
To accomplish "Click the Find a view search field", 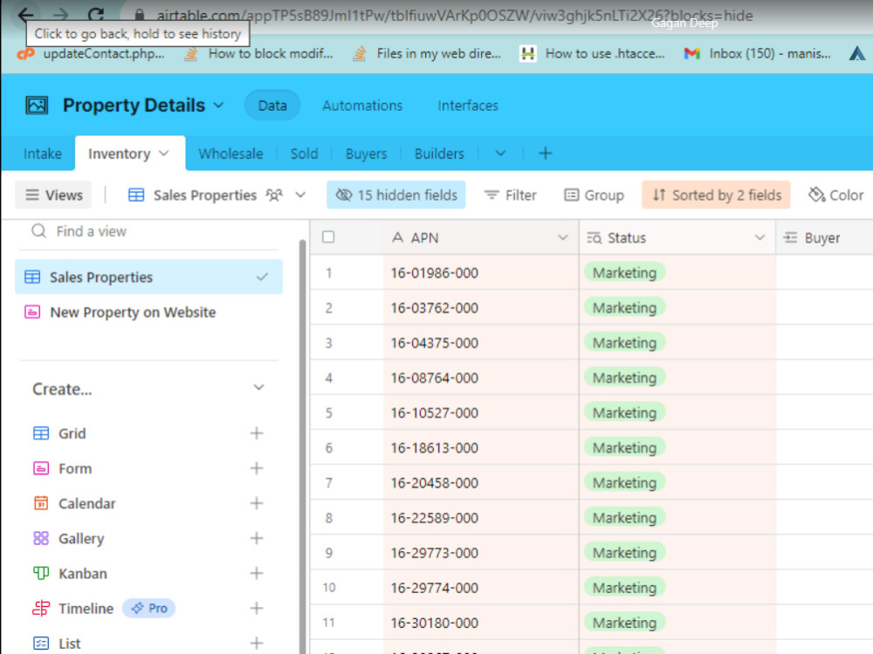I will click(150, 231).
